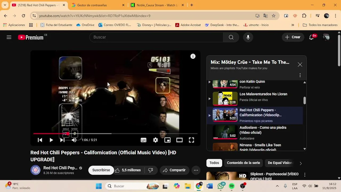Viewport: 341px width, 192px height.
Task: Open the YouTube guide hamburger menu
Action: (9, 37)
